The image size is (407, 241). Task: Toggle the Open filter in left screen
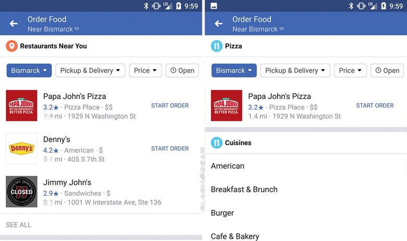click(x=182, y=70)
